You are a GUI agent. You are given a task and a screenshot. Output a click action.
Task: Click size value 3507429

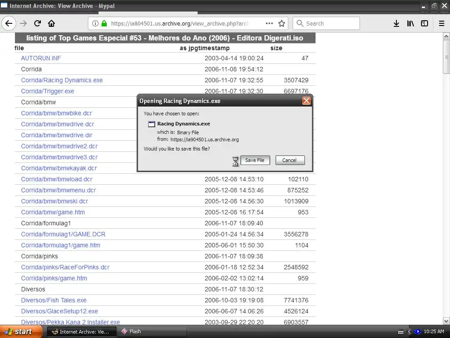tap(296, 80)
